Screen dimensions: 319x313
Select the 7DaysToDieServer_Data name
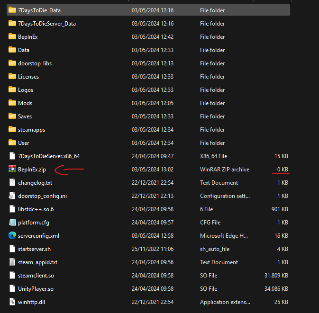(x=47, y=24)
